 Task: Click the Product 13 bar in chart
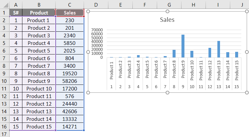pos(219,49)
